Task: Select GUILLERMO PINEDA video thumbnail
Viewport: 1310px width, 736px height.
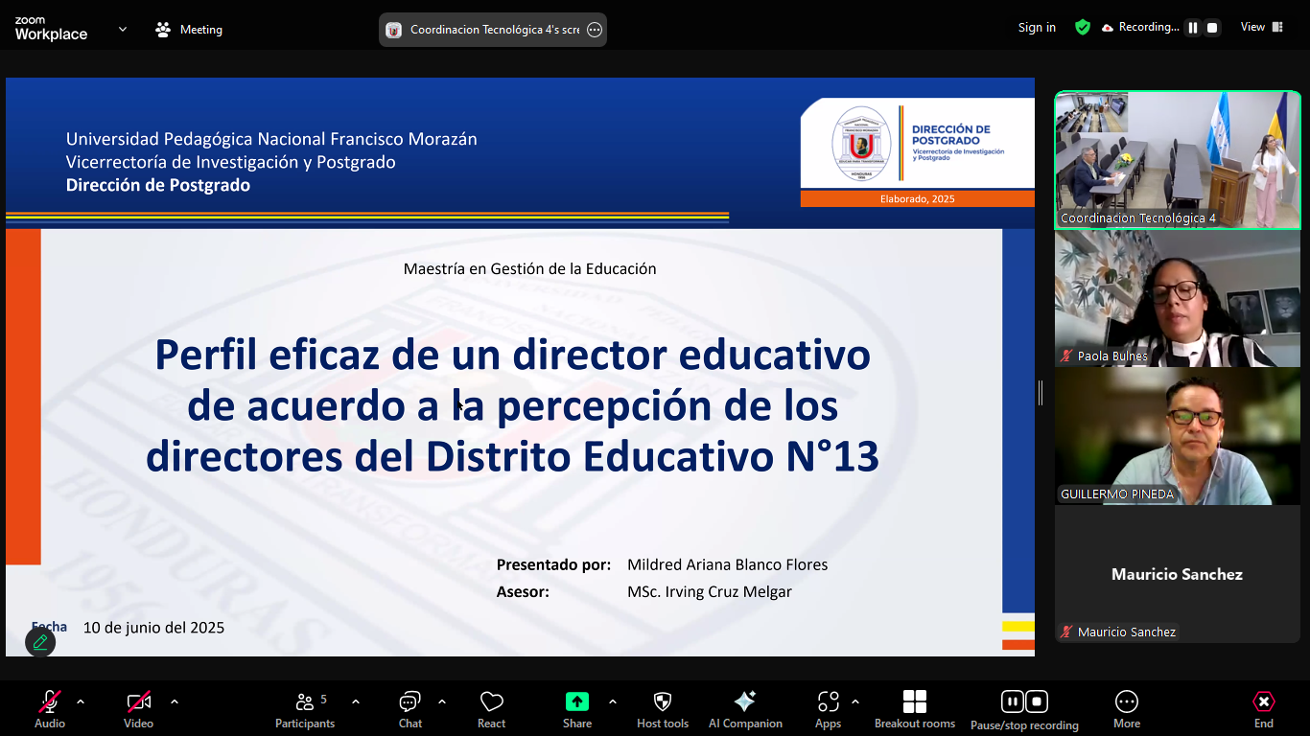Action: point(1178,436)
